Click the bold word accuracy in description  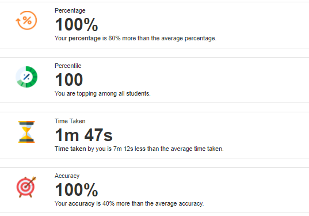[81, 203]
